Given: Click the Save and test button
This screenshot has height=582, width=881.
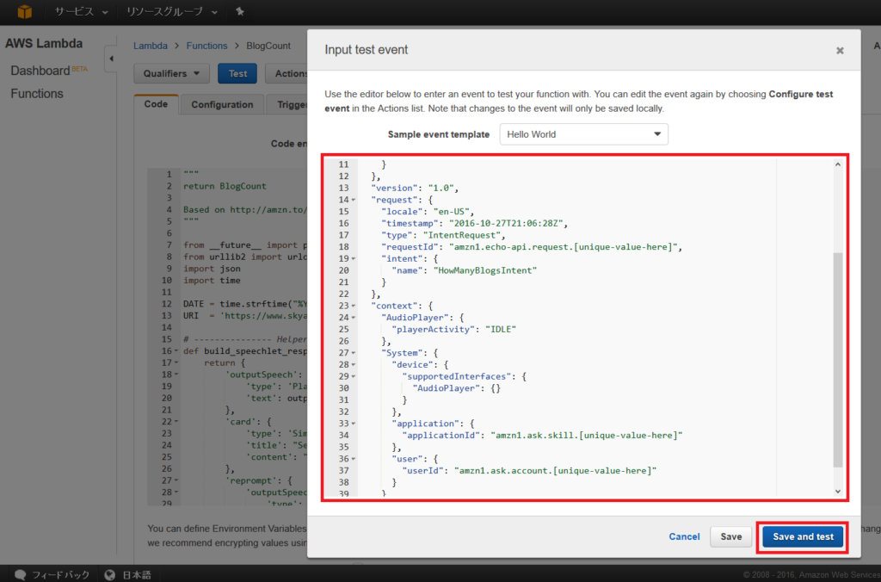Looking at the screenshot, I should point(801,536).
